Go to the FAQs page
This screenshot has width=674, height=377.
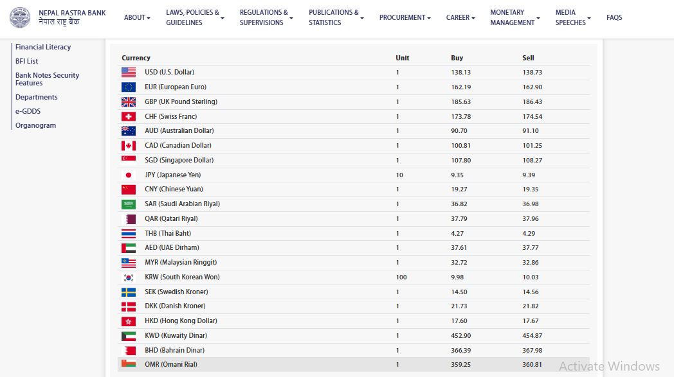[614, 17]
